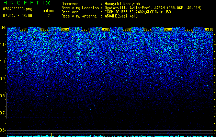Screen dimensions: 216x137
Task: Click the meteor echo spot directly under 0305
Action: pyautogui.click(x=103, y=109)
